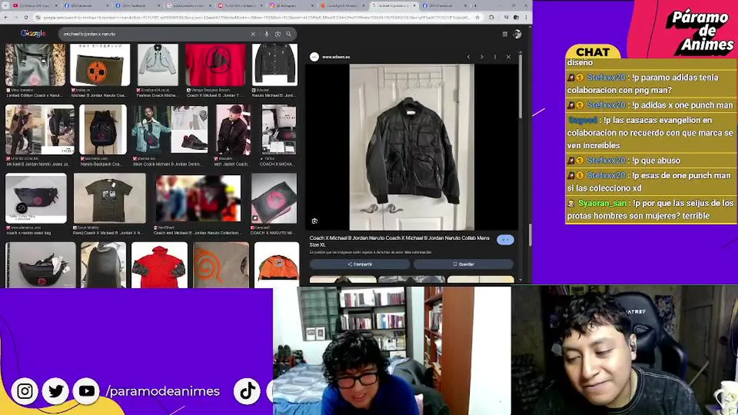Open dark green t-shirt result thumbnail
Screen dimensions: 738x415
(110, 198)
